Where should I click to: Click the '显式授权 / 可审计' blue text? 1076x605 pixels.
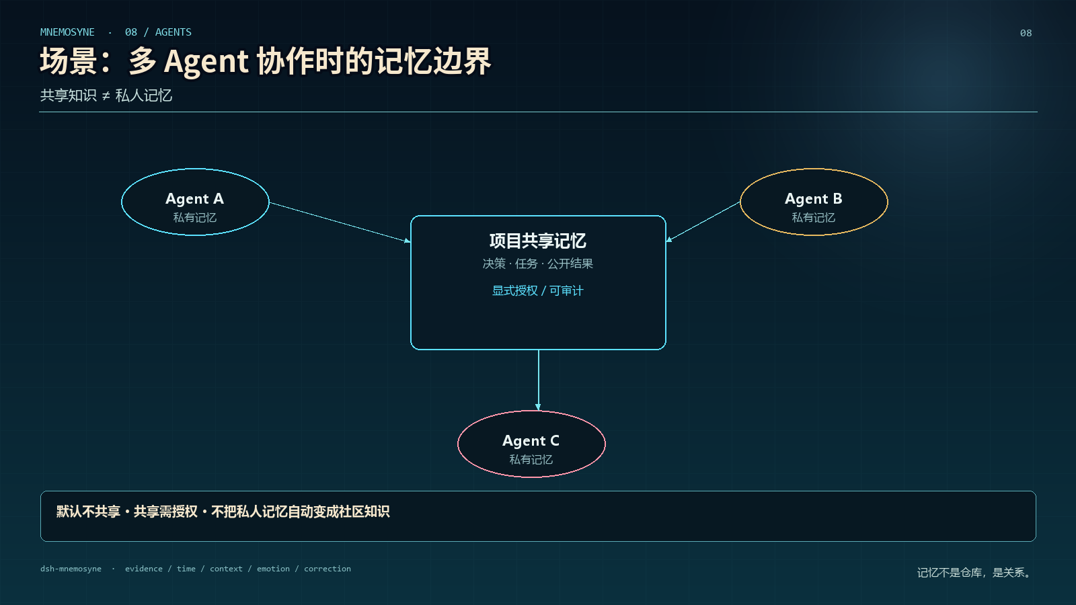click(538, 290)
